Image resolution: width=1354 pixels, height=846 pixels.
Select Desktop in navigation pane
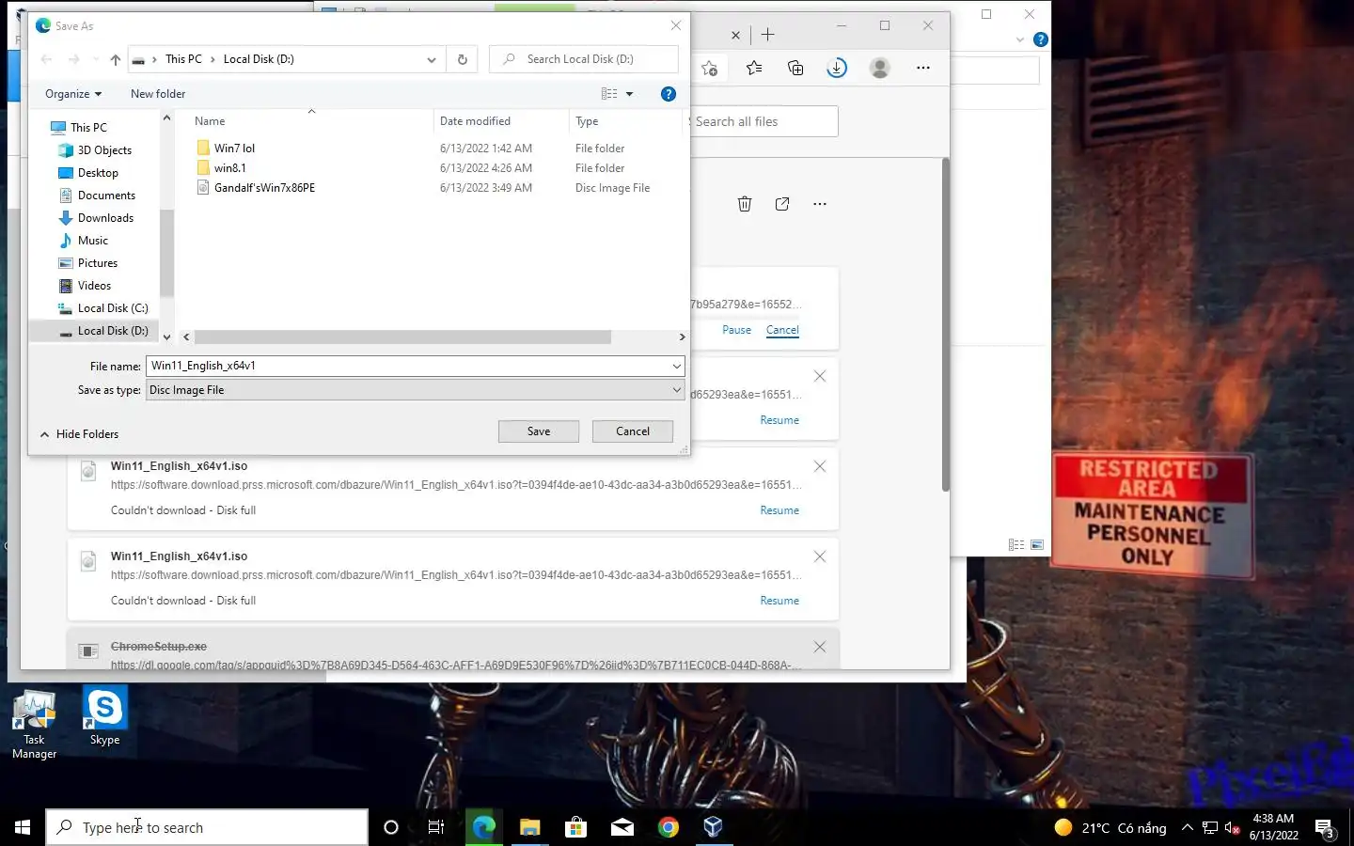pyautogui.click(x=98, y=173)
